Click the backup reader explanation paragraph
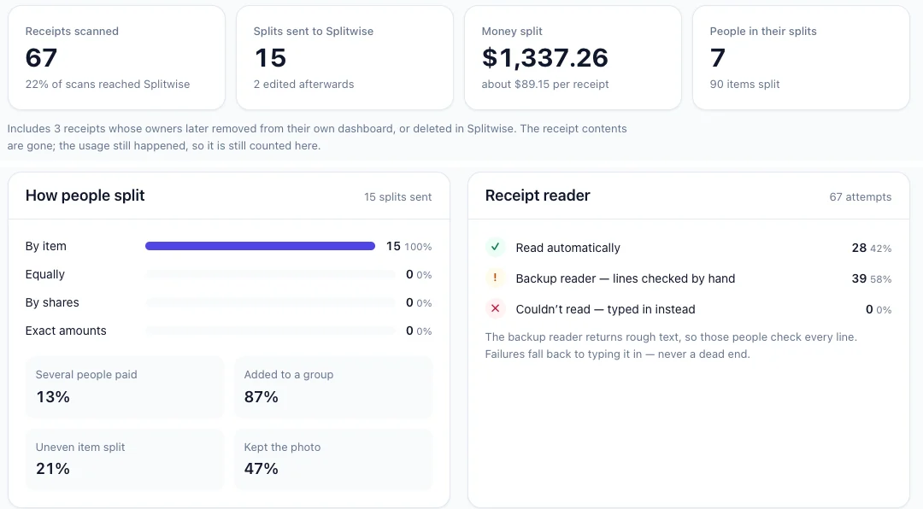The height and width of the screenshot is (509, 923). [x=671, y=345]
